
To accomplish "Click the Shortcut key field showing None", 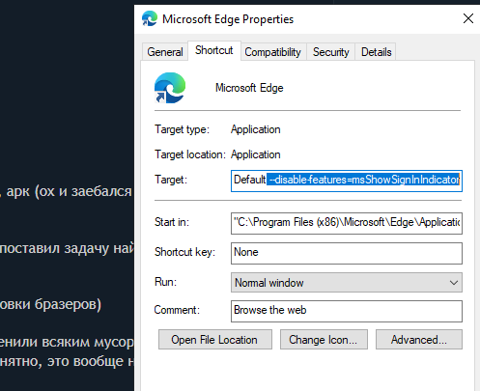I will click(x=347, y=253).
